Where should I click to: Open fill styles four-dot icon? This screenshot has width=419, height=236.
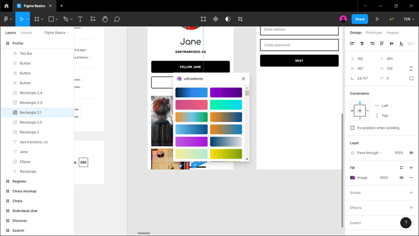[401, 168]
